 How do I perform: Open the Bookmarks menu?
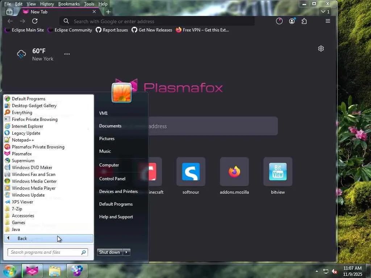(x=69, y=4)
